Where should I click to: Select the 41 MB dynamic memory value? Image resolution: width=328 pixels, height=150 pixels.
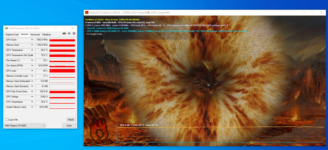click(x=42, y=86)
